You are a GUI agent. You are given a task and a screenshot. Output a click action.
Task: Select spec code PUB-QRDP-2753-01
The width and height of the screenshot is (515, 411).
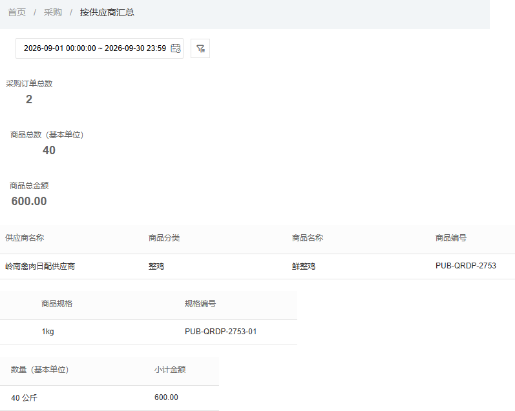(x=221, y=332)
